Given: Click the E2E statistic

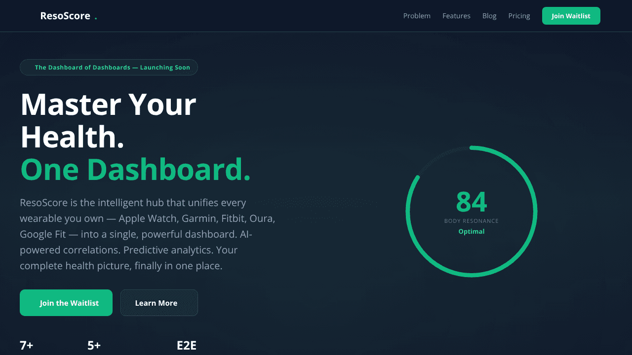Looking at the screenshot, I should [x=187, y=346].
